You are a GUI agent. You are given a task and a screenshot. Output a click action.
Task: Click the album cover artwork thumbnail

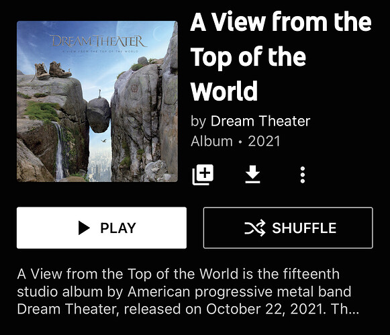97,101
